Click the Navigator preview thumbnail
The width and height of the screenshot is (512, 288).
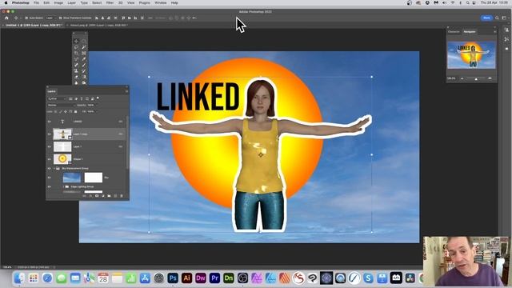pos(471,55)
